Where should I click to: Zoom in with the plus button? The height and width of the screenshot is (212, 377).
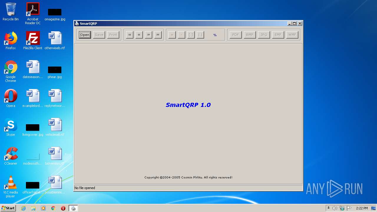pos(172,35)
